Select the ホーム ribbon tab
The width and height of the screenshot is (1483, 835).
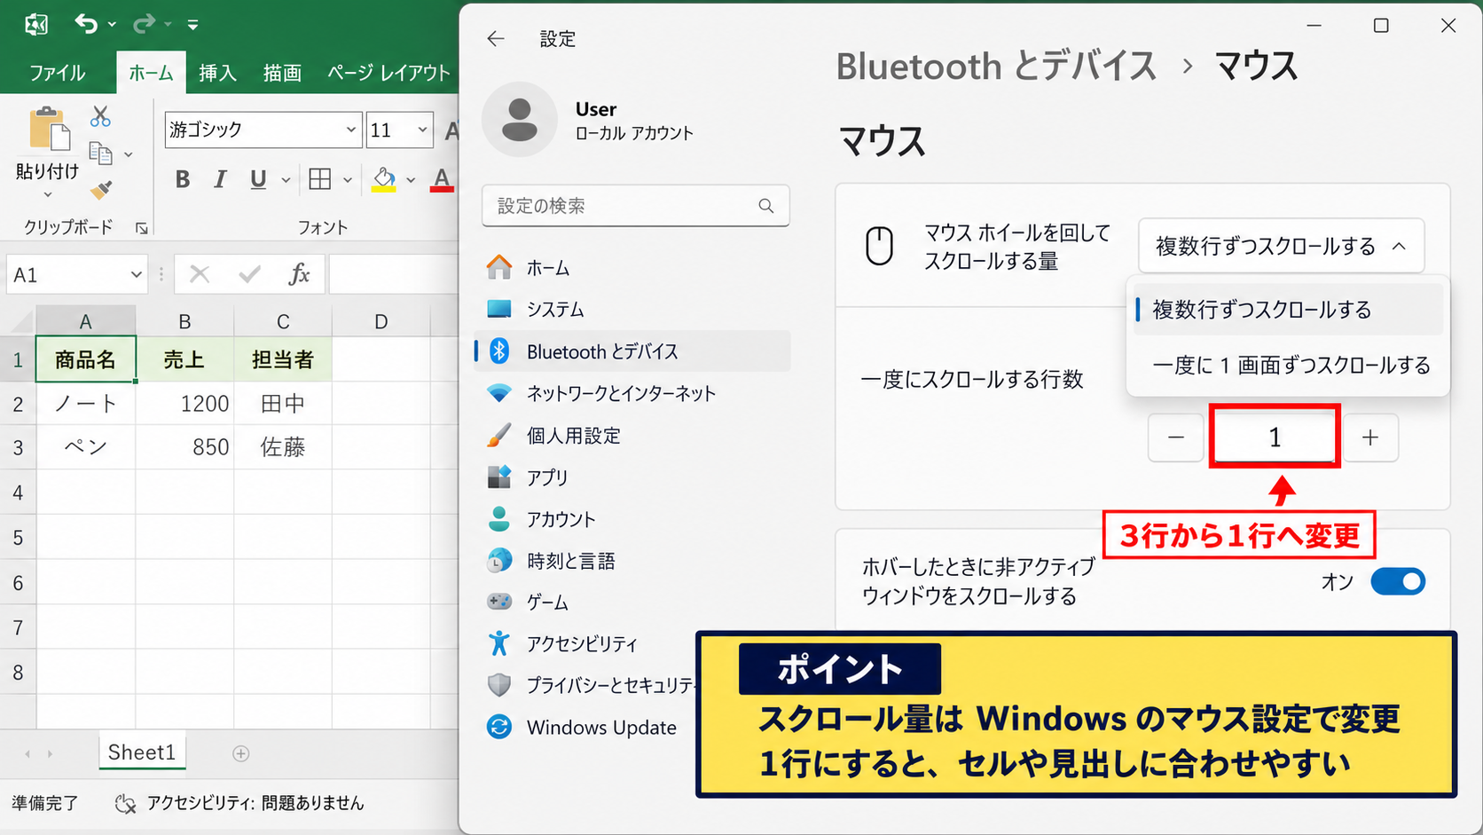click(x=151, y=73)
